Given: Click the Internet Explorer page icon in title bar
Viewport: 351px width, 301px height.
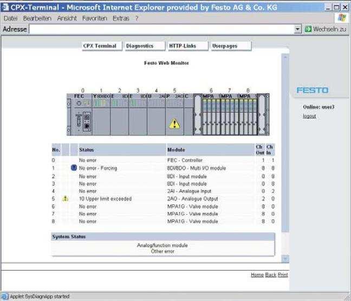Looking at the screenshot, I should coord(5,7).
